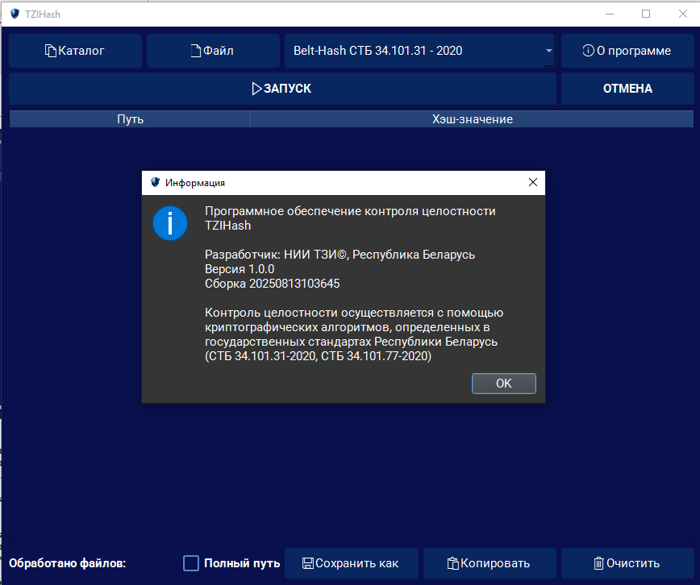Click the Очистить trash bin icon

[x=598, y=563]
